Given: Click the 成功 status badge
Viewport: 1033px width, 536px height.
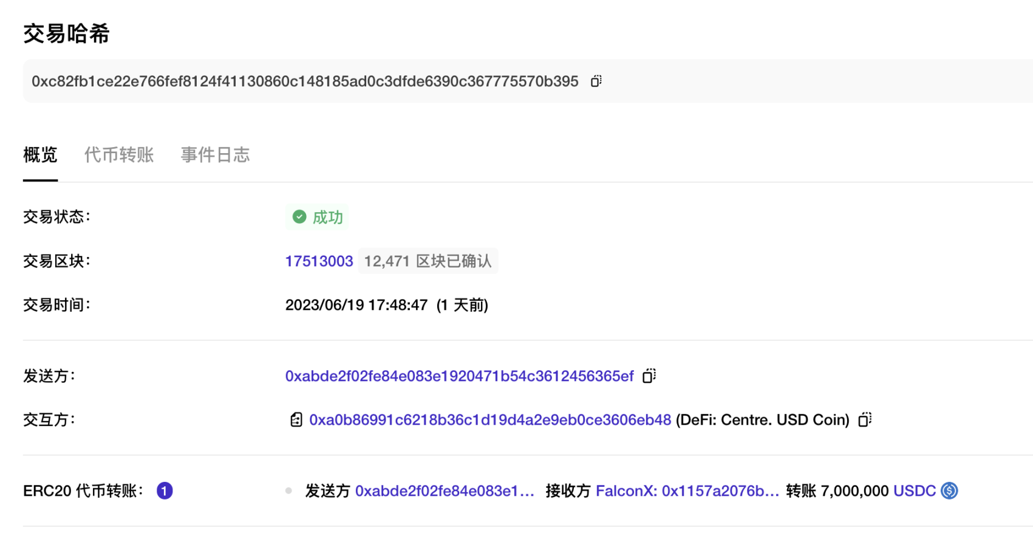Looking at the screenshot, I should point(318,217).
